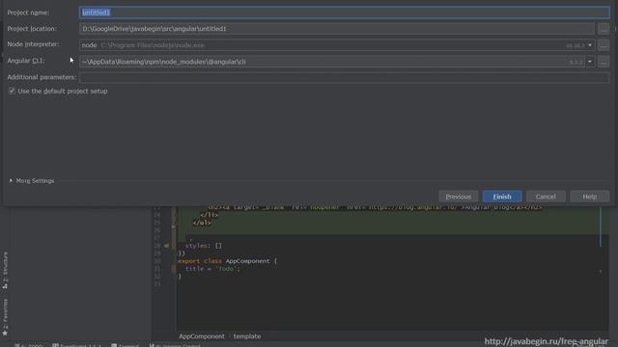618x347 pixels.
Task: Open the Node interpreter dropdown
Action: point(590,45)
